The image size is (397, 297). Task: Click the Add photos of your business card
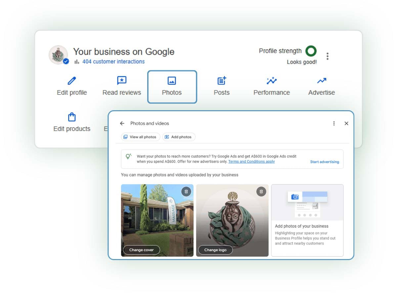[x=307, y=220]
